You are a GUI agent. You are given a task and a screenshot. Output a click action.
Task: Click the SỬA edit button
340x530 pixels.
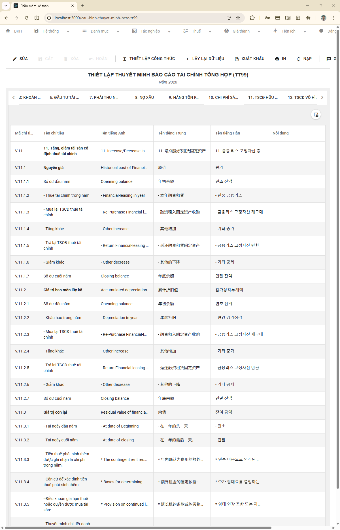pyautogui.click(x=20, y=59)
